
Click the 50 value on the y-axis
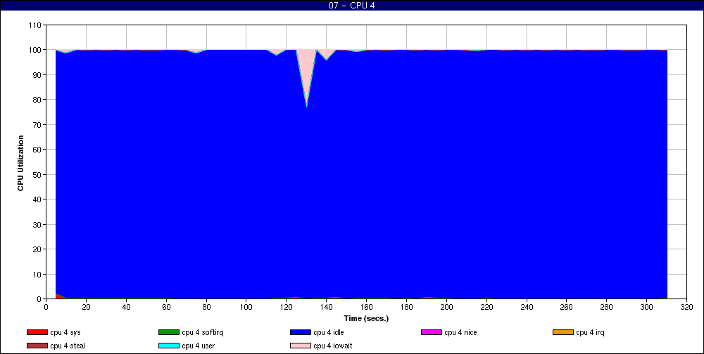[x=37, y=174]
